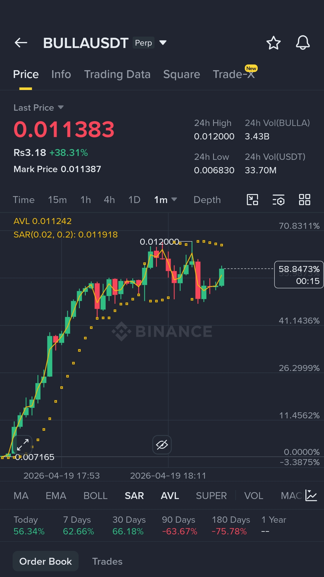Select the Time chart interval

24,200
